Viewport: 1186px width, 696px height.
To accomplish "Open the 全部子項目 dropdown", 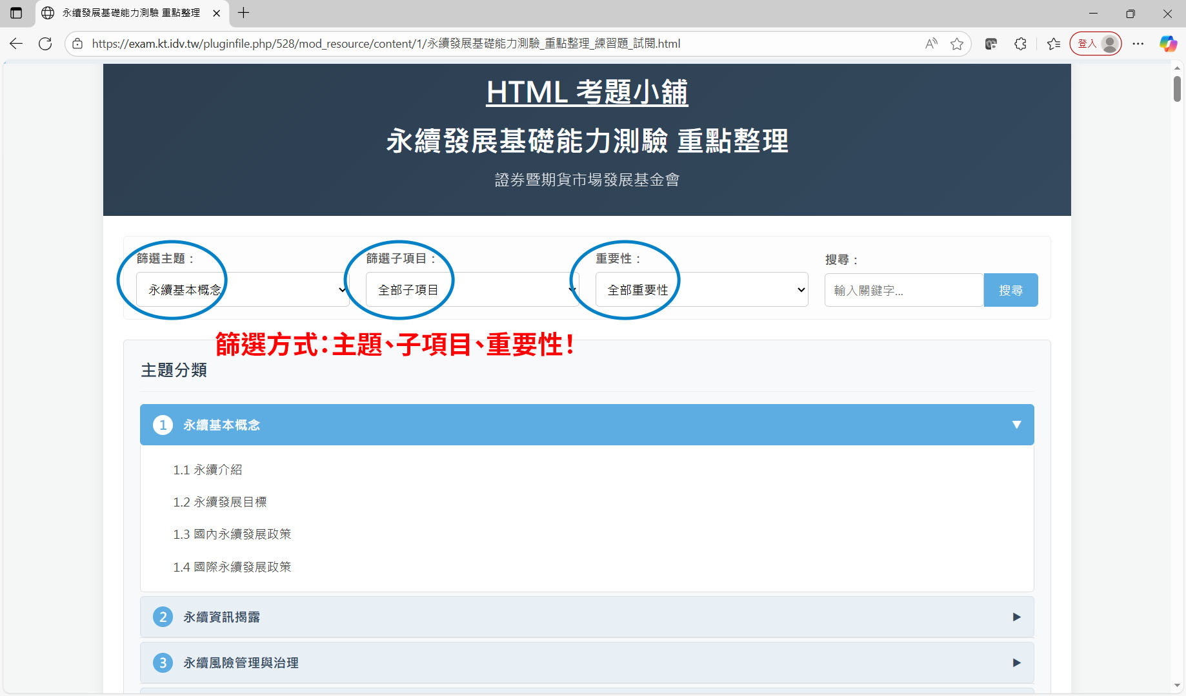I will point(472,289).
